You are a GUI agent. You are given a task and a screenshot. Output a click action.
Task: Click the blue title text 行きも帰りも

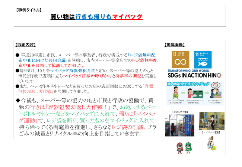pyautogui.click(x=93, y=17)
